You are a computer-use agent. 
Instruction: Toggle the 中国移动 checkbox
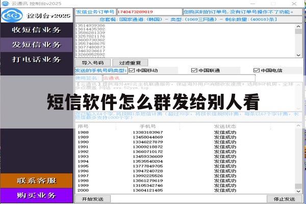click(132, 70)
